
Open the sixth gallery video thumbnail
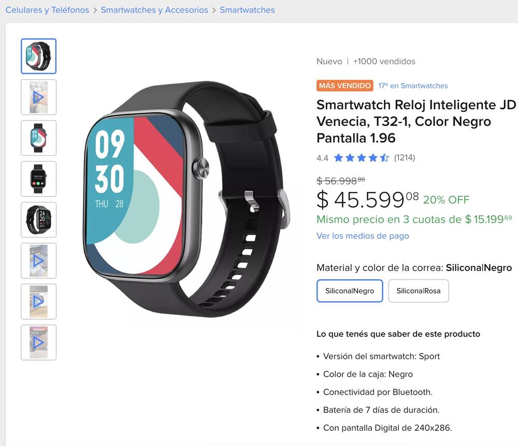[x=39, y=261]
